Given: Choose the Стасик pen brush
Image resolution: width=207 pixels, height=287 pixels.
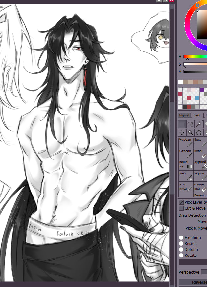Looking at the screenshot, I should coord(186,154).
